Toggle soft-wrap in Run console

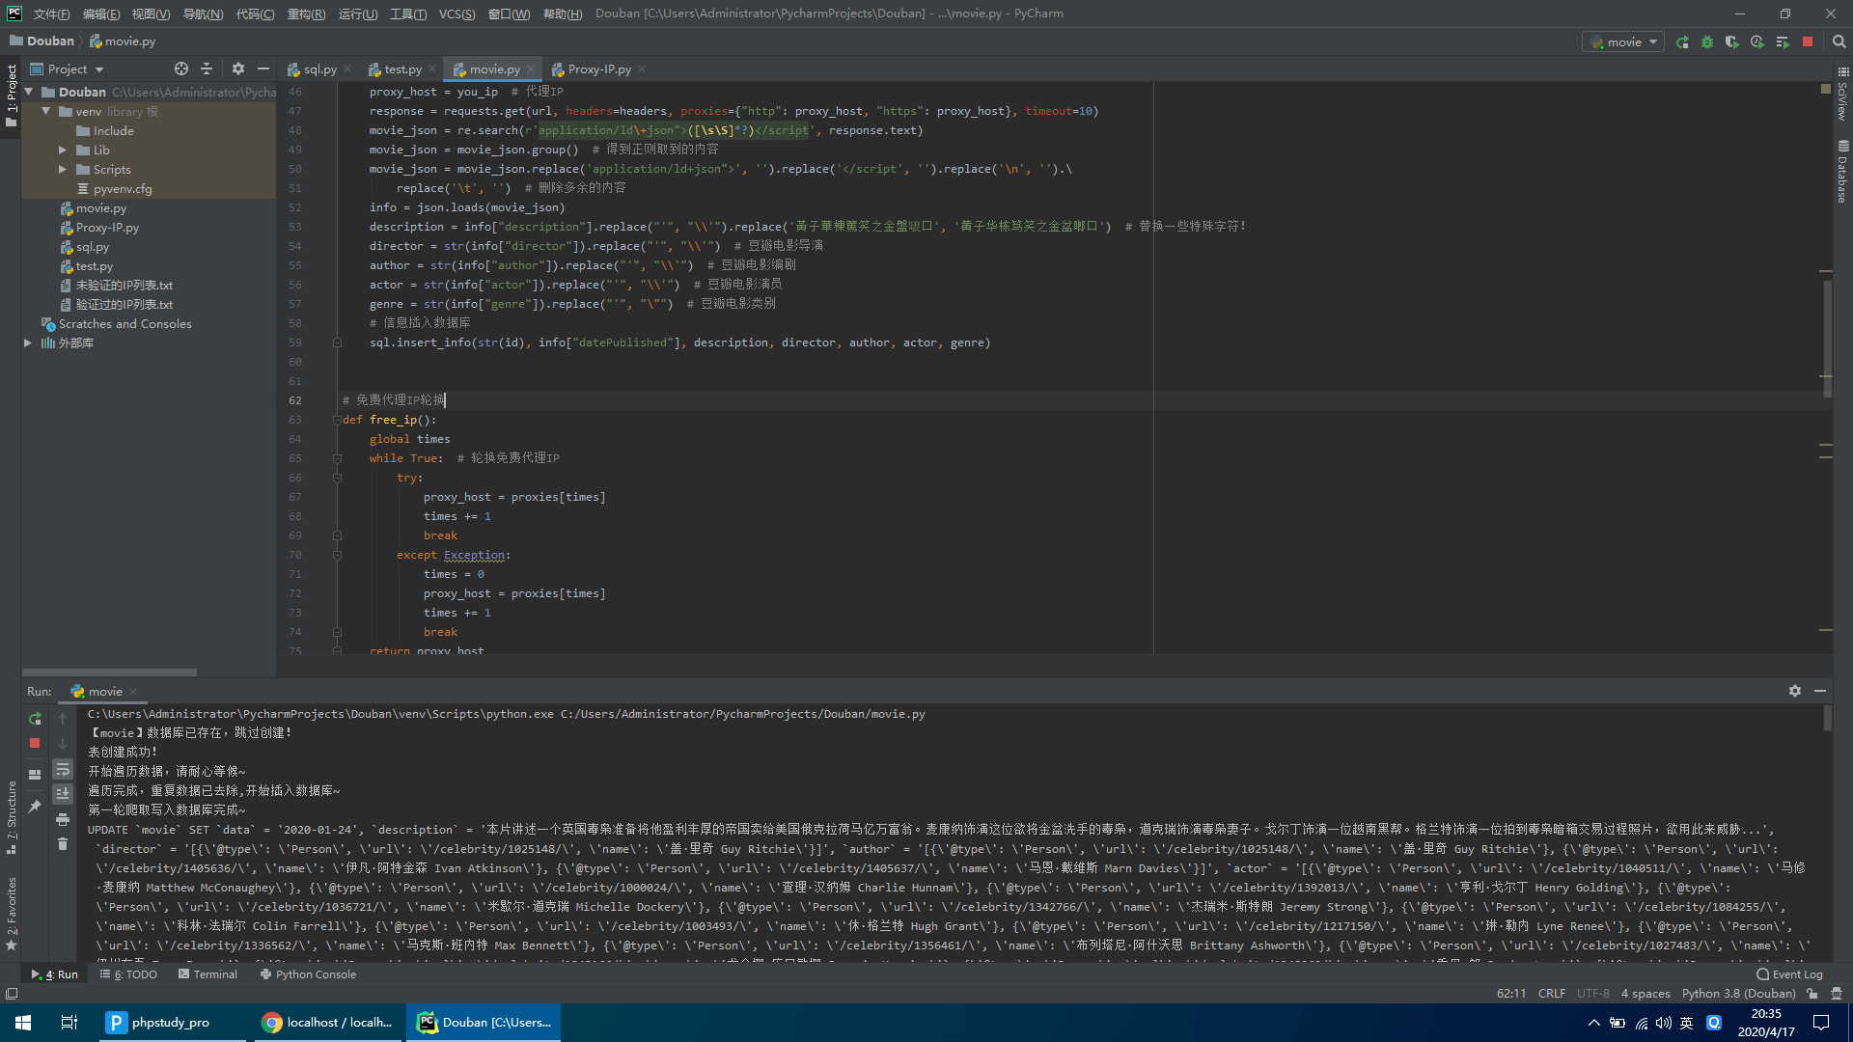point(63,769)
